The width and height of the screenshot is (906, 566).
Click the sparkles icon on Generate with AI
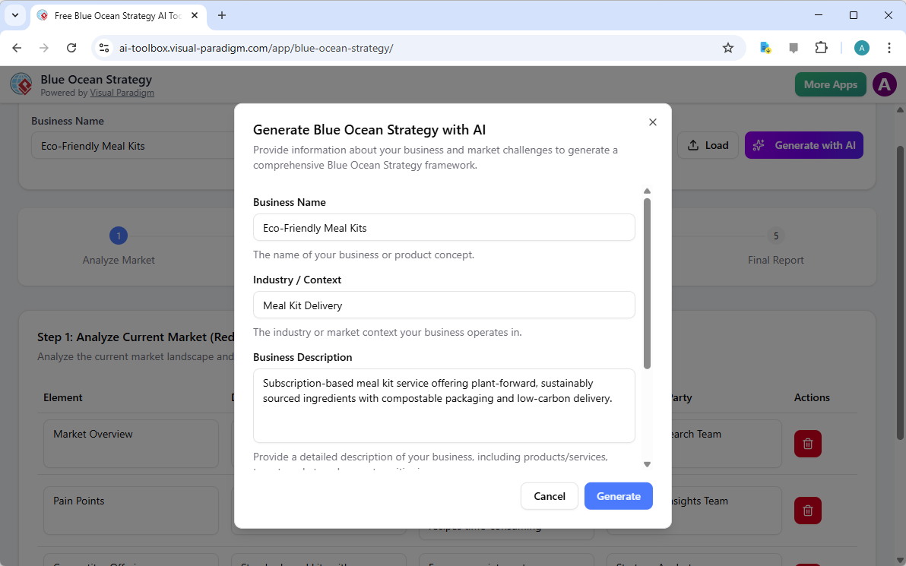[758, 144]
